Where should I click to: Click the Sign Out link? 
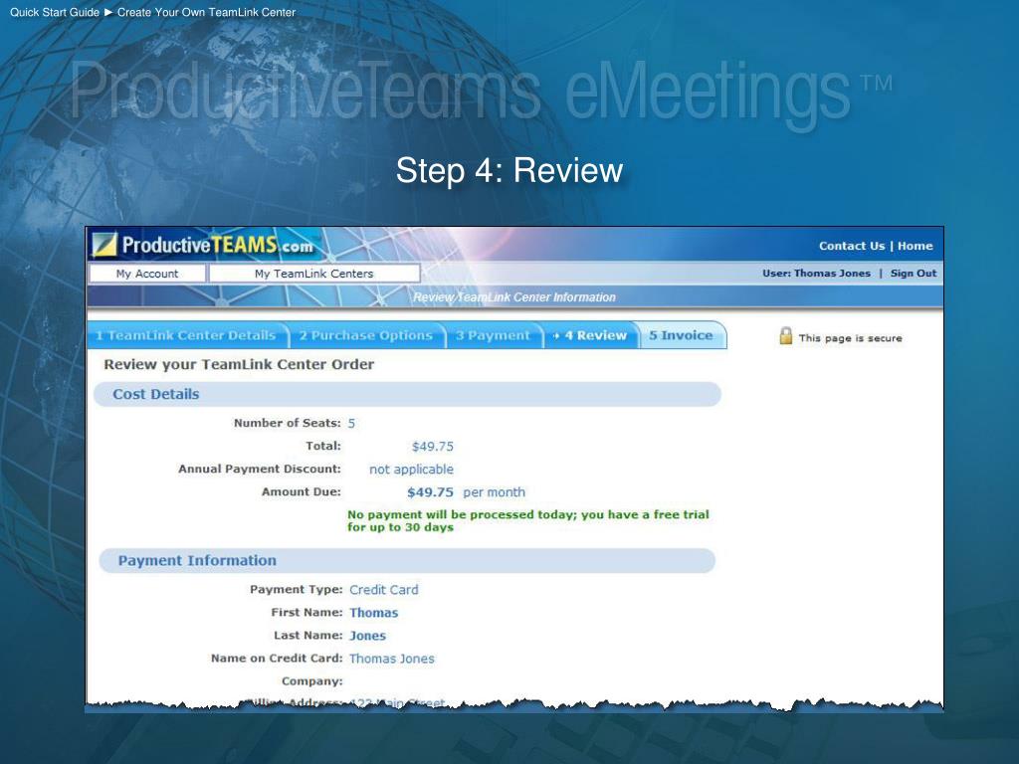(x=914, y=273)
